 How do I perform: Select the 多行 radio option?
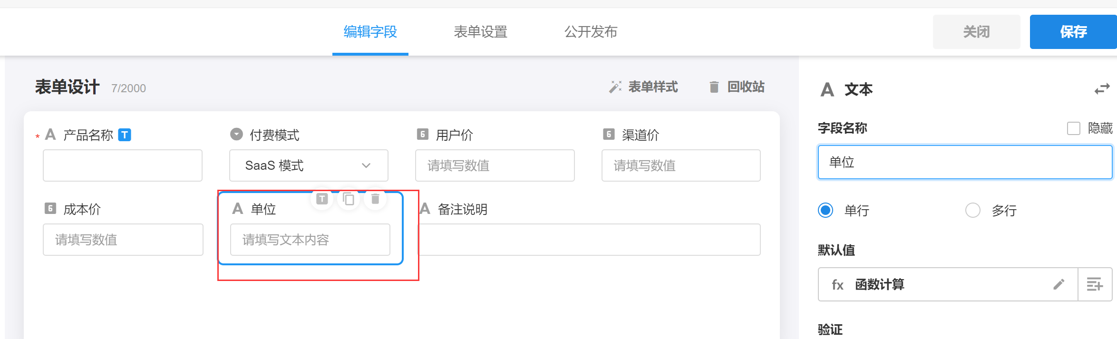[x=973, y=210]
